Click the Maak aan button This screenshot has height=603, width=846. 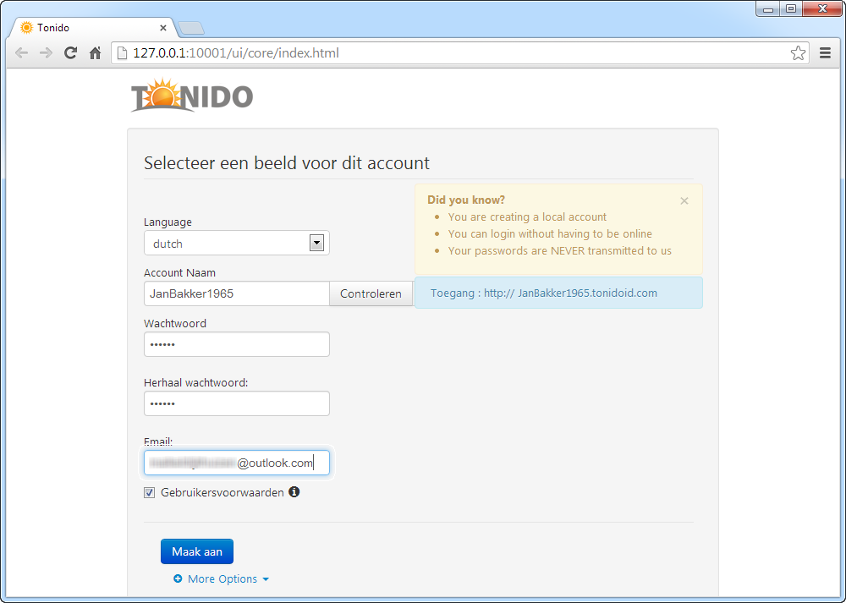coord(197,551)
